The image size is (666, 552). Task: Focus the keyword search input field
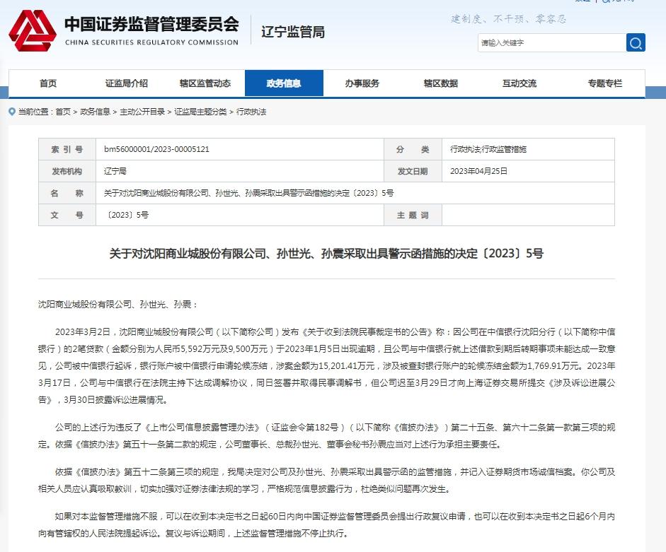pos(551,43)
